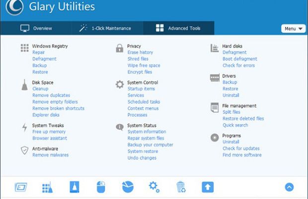Click the Hard disks chart icon
This screenshot has width=308, height=199.
tap(215, 48)
